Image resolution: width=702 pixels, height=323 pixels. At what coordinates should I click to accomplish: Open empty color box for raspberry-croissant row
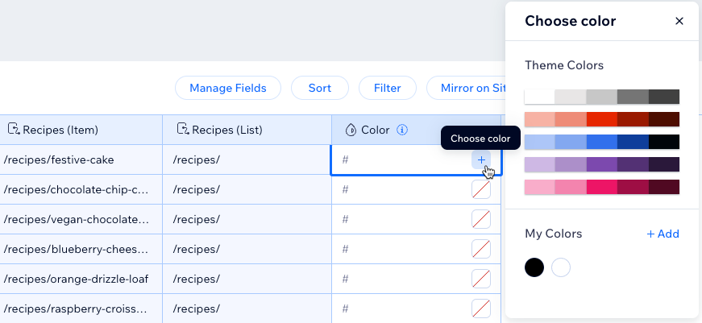click(481, 309)
